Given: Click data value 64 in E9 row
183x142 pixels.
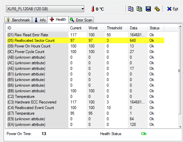Looking at the screenshot, I should click(132, 119).
